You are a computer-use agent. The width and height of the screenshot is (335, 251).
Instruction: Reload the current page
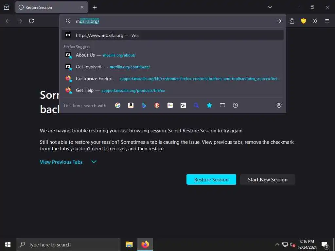pos(31,21)
